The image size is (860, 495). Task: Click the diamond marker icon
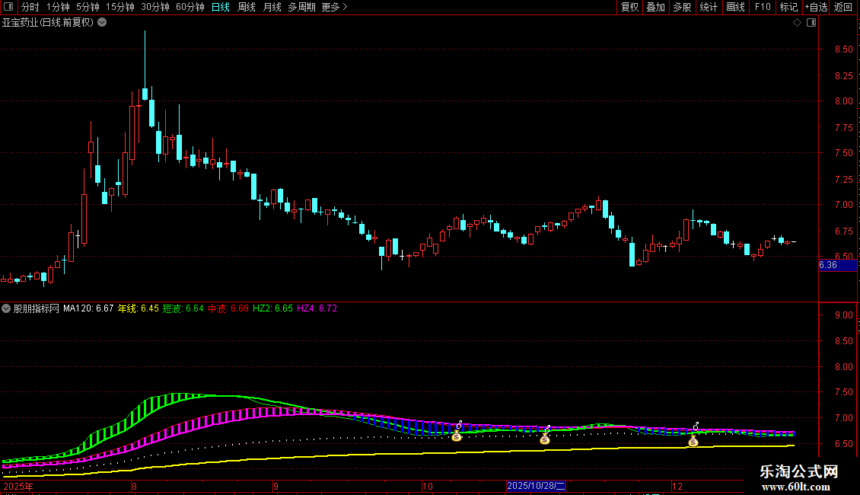point(797,23)
